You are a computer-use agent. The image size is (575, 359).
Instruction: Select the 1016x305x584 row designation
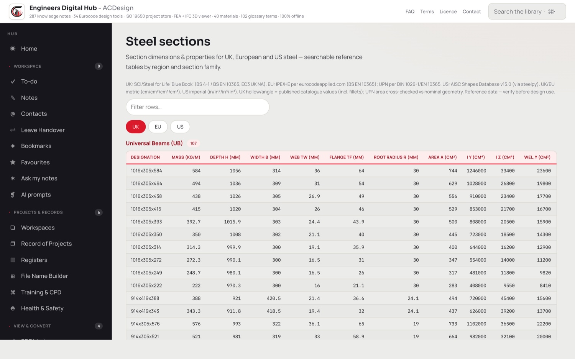click(146, 170)
